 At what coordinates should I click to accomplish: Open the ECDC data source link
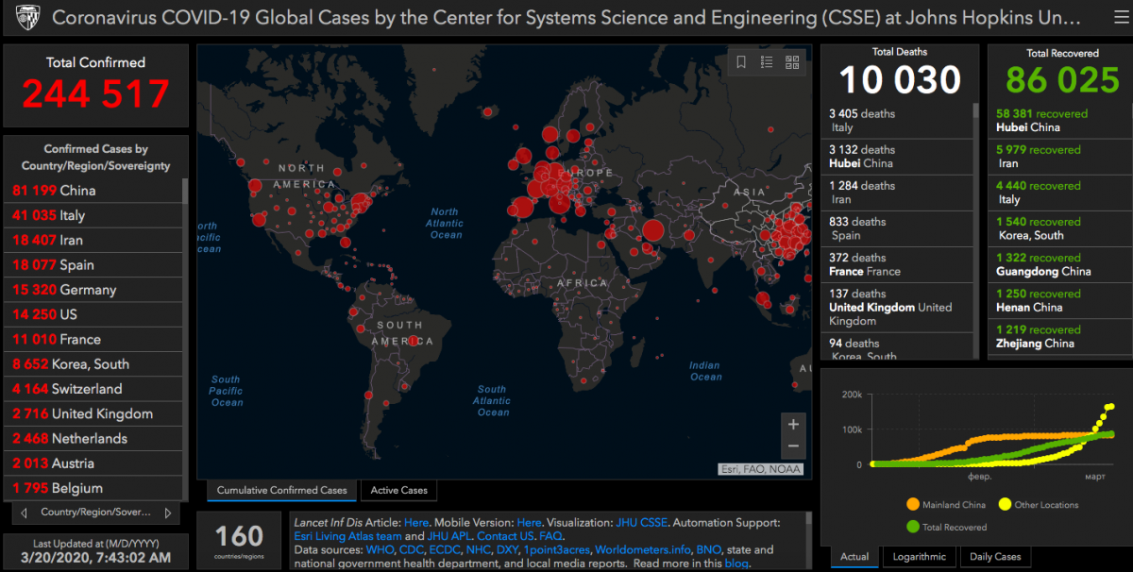point(445,549)
